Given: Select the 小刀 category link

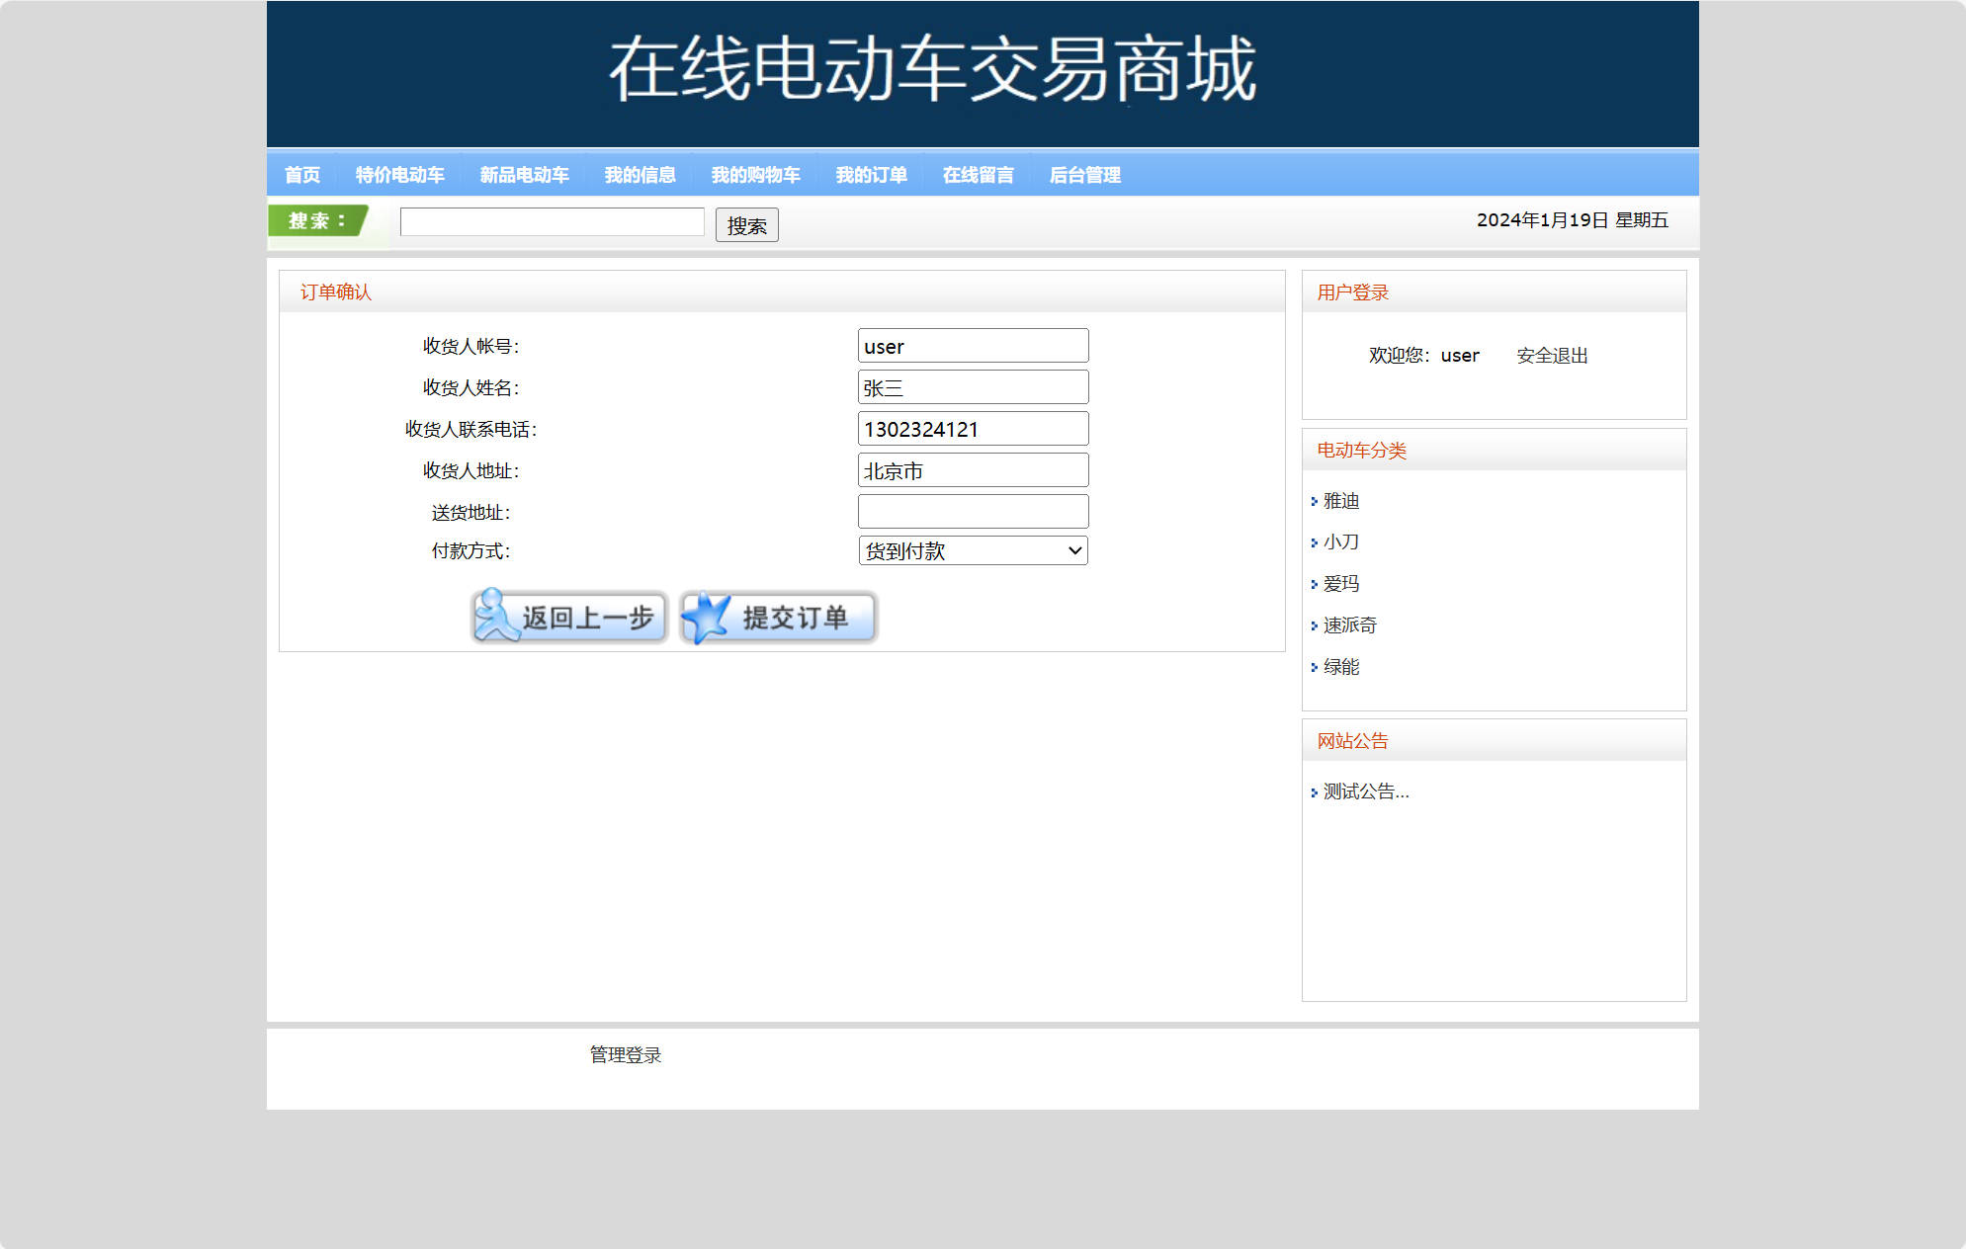Looking at the screenshot, I should (x=1341, y=541).
